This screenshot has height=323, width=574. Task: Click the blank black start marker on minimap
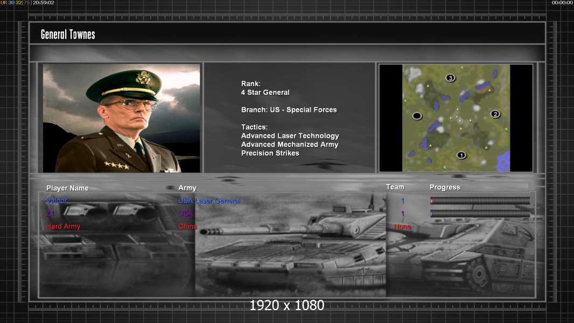417,116
